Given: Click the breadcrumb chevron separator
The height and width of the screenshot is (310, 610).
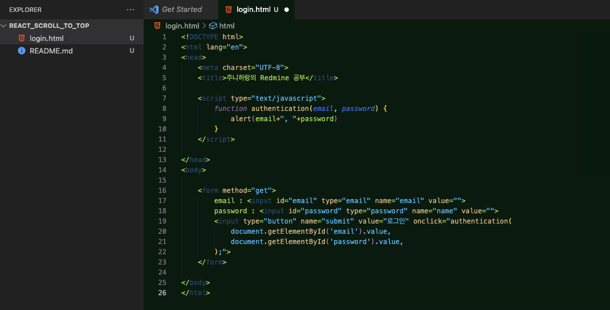Looking at the screenshot, I should pos(204,26).
